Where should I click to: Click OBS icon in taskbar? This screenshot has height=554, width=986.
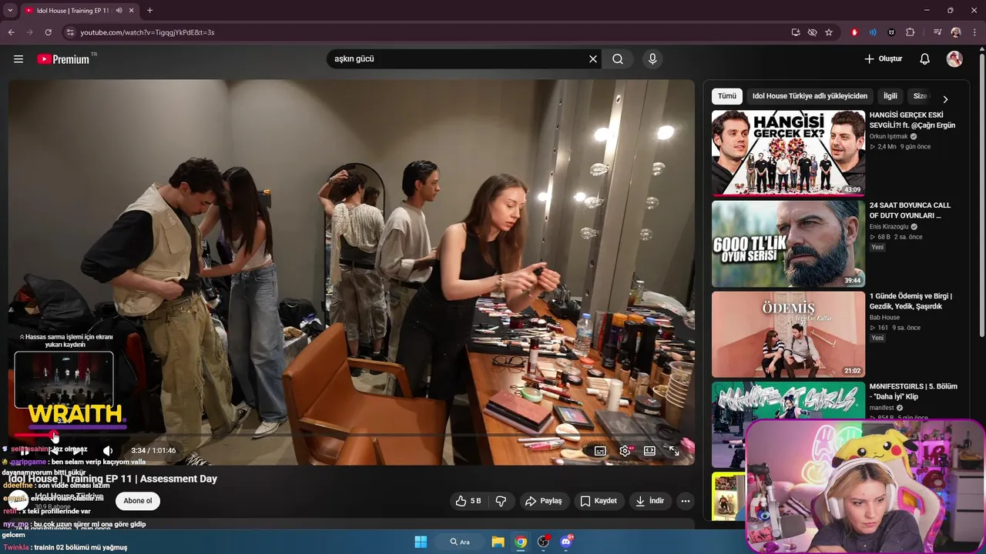pos(544,542)
